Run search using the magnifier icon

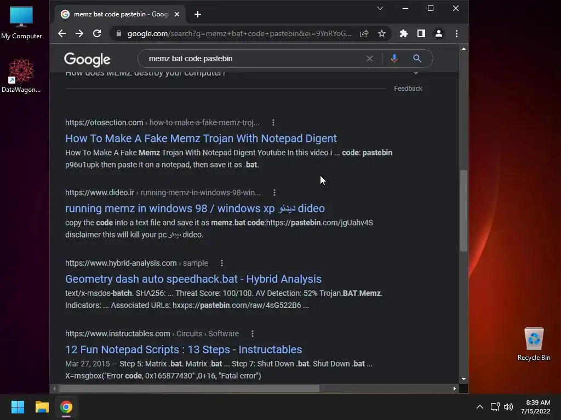coord(417,59)
